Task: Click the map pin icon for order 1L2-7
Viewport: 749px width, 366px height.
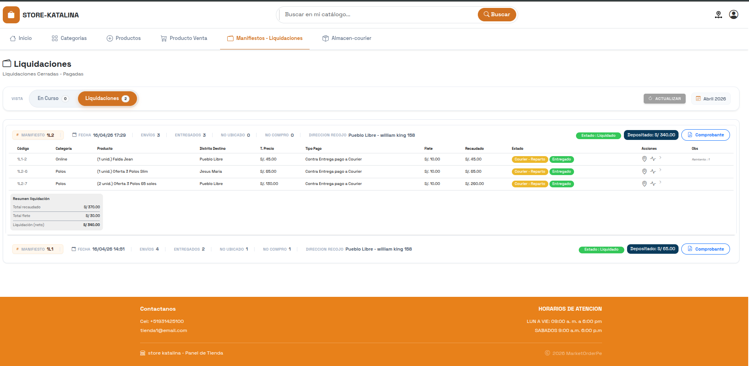Action: [x=644, y=183]
